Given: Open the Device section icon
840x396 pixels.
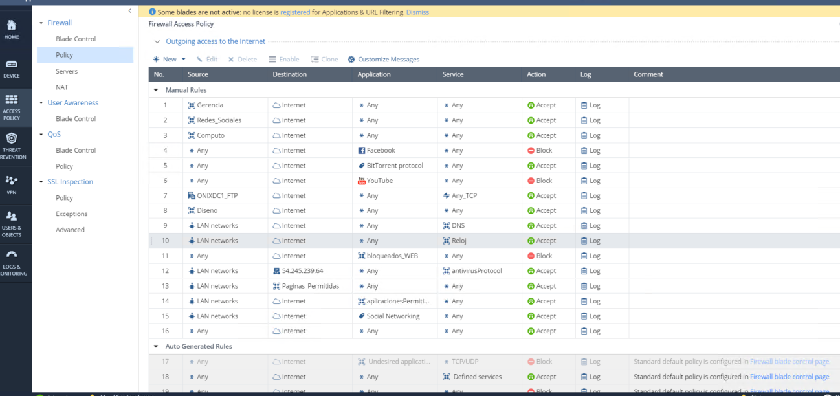Looking at the screenshot, I should tap(12, 65).
